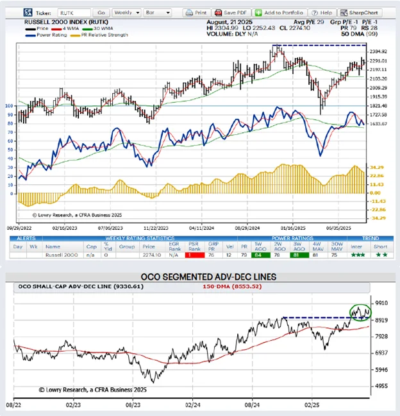Image resolution: width=400 pixels, height=416 pixels.
Task: Click the green 84 rating cell
Action: tap(261, 256)
